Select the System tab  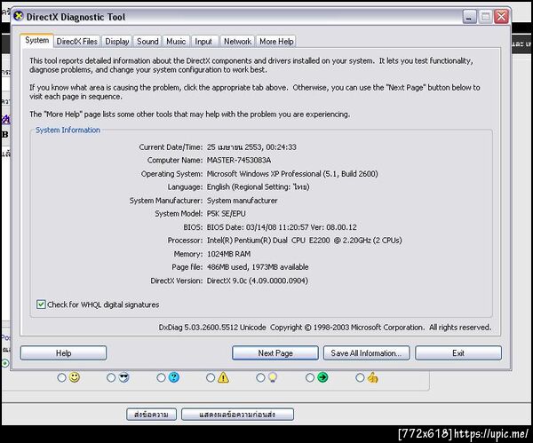(36, 41)
